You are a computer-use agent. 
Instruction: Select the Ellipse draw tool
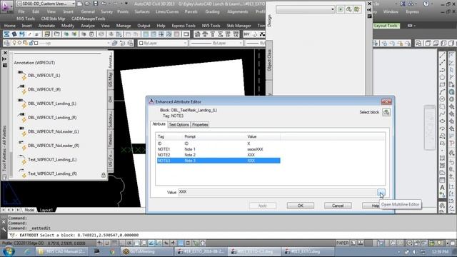coord(442,121)
